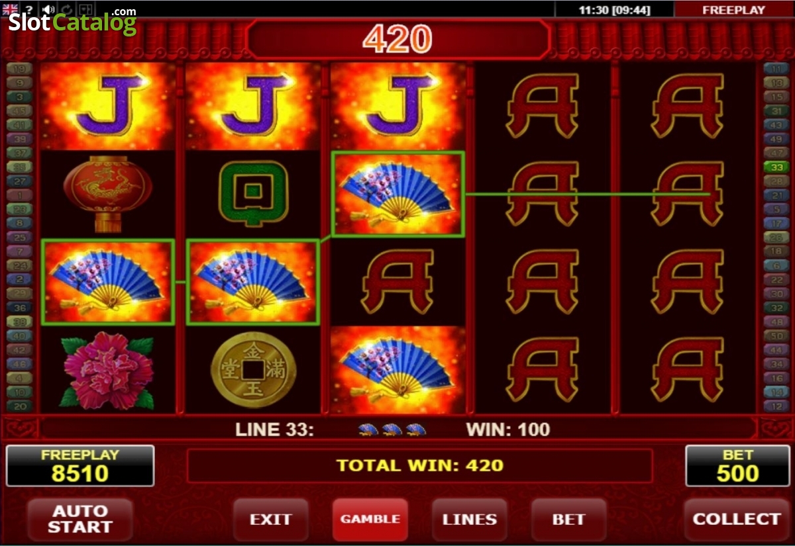The image size is (795, 546).
Task: Collect the 420 winnings
Action: (x=736, y=520)
